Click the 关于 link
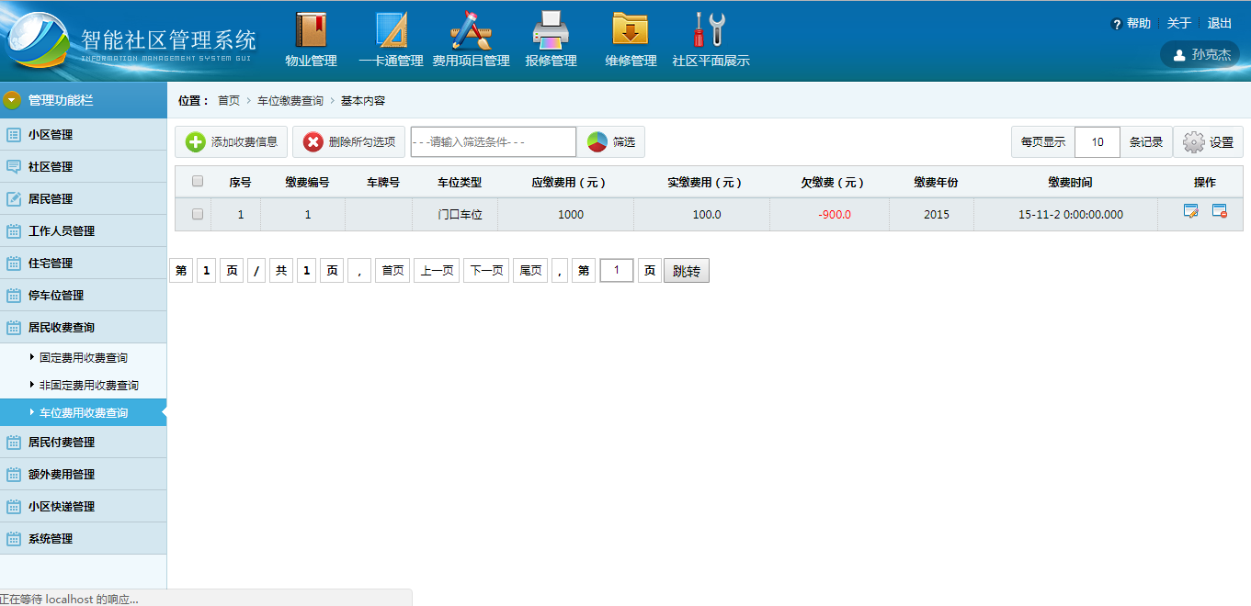This screenshot has height=606, width=1251. tap(1179, 24)
